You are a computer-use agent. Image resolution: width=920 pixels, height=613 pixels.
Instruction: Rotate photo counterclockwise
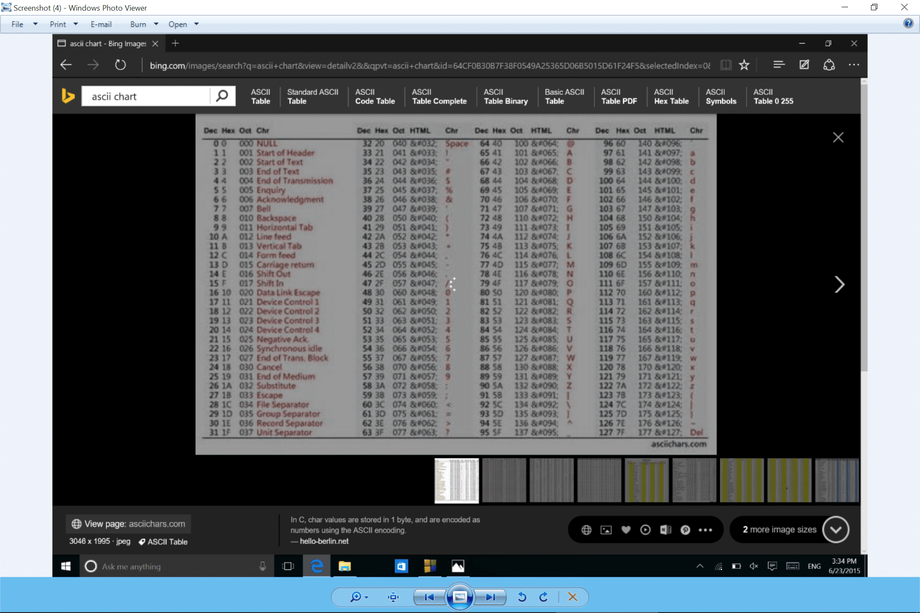tap(522, 597)
